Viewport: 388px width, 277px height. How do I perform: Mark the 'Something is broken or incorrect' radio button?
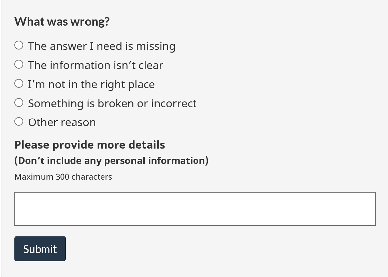tap(19, 103)
